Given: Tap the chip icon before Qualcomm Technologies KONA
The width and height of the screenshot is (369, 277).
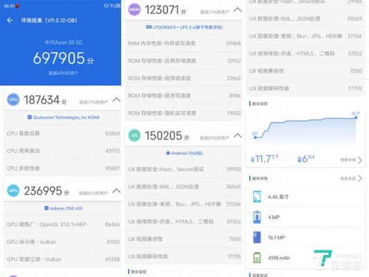Looking at the screenshot, I should tap(30, 117).
